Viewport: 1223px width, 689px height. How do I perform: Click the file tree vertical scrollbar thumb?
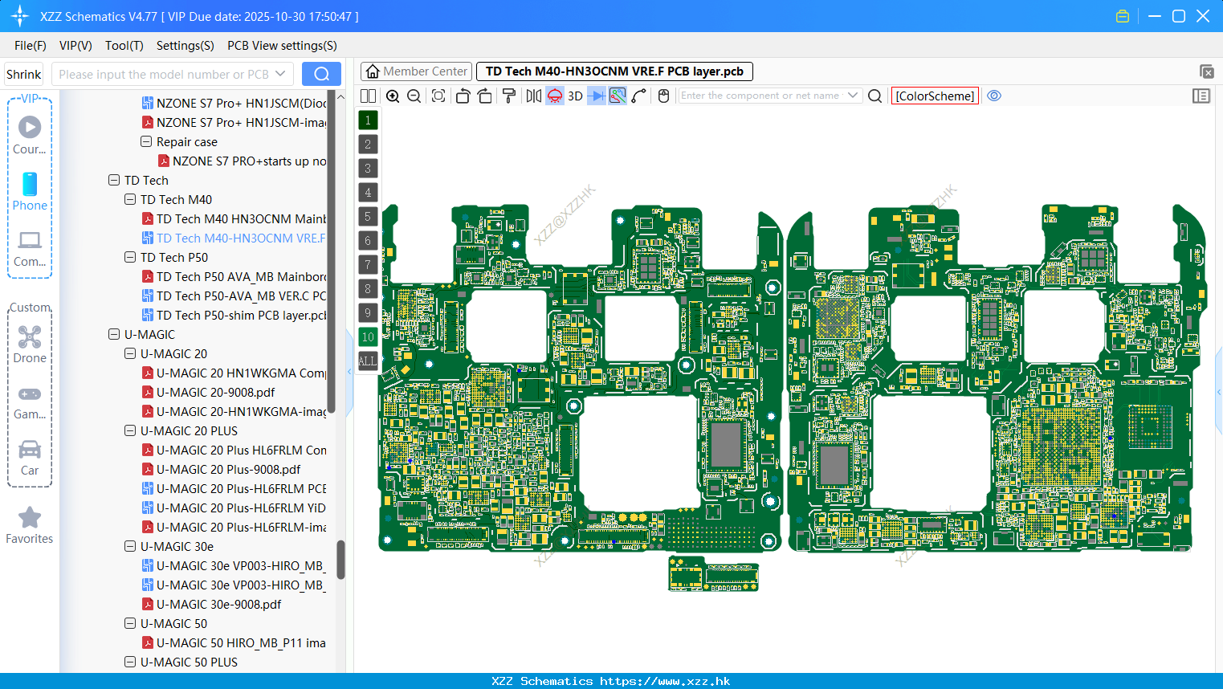pyautogui.click(x=340, y=559)
